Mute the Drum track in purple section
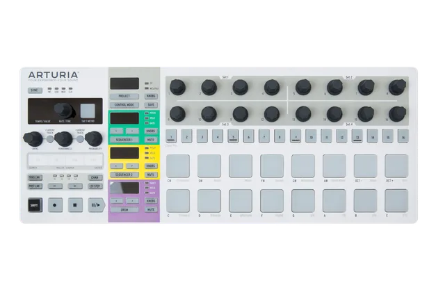This screenshot has width=445, height=297. pyautogui.click(x=151, y=210)
